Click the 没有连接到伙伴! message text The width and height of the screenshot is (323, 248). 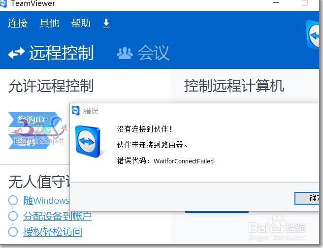[x=145, y=129]
